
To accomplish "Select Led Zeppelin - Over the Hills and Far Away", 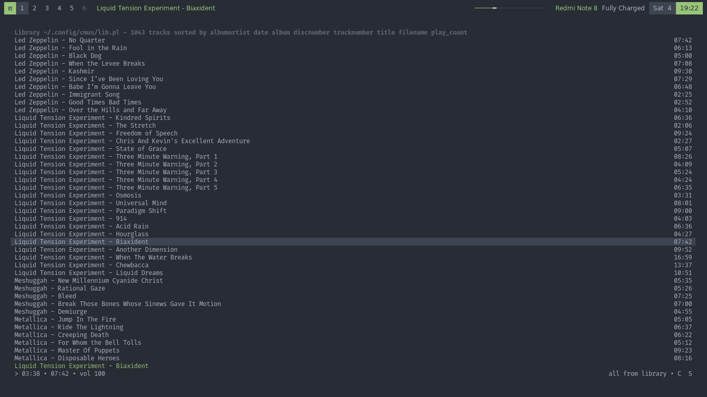I will (x=353, y=110).
